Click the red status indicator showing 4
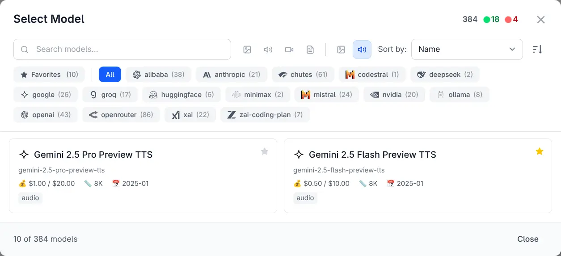561x256 pixels. tap(511, 20)
